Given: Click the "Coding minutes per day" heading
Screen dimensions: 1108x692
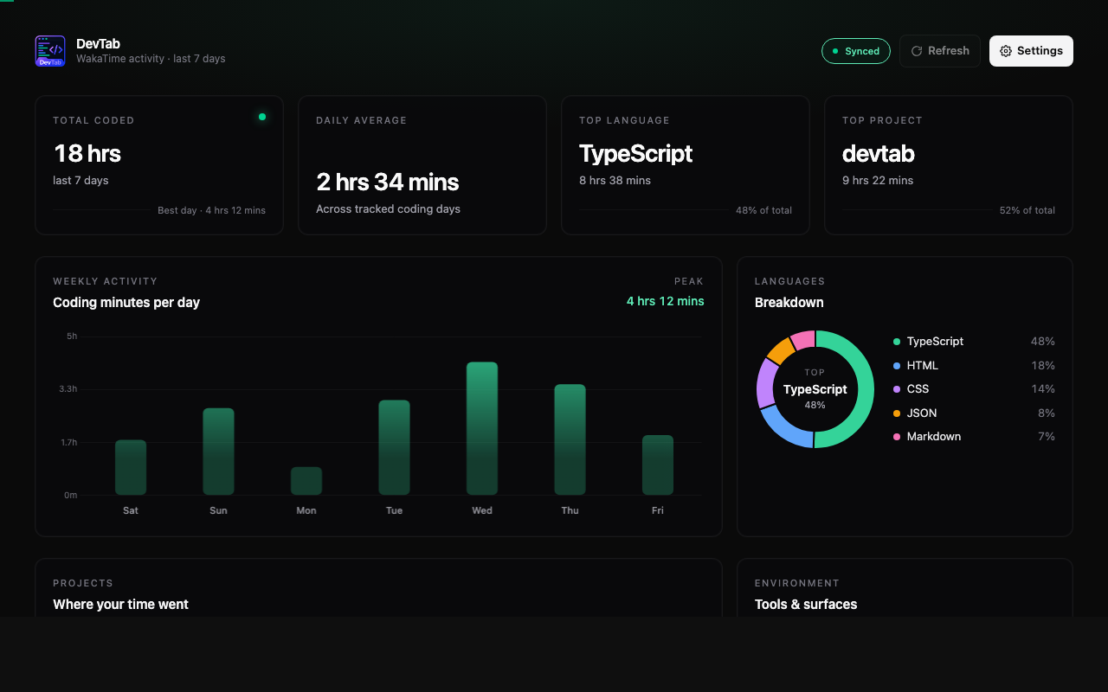Looking at the screenshot, I should pos(126,303).
